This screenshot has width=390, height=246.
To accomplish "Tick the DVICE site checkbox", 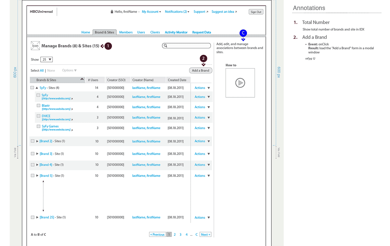I will pyautogui.click(x=38, y=116).
